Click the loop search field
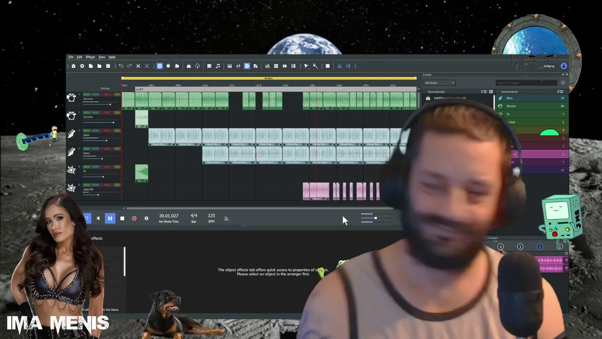602x339 pixels. click(x=526, y=83)
